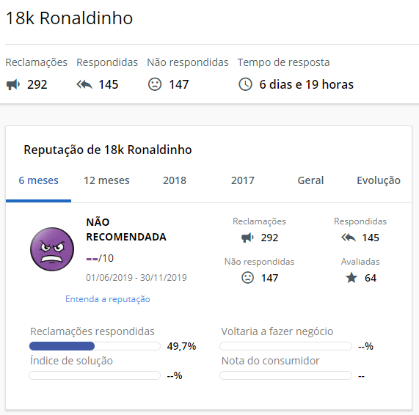Show the Evolução tab
The image size is (419, 415).
click(x=379, y=180)
